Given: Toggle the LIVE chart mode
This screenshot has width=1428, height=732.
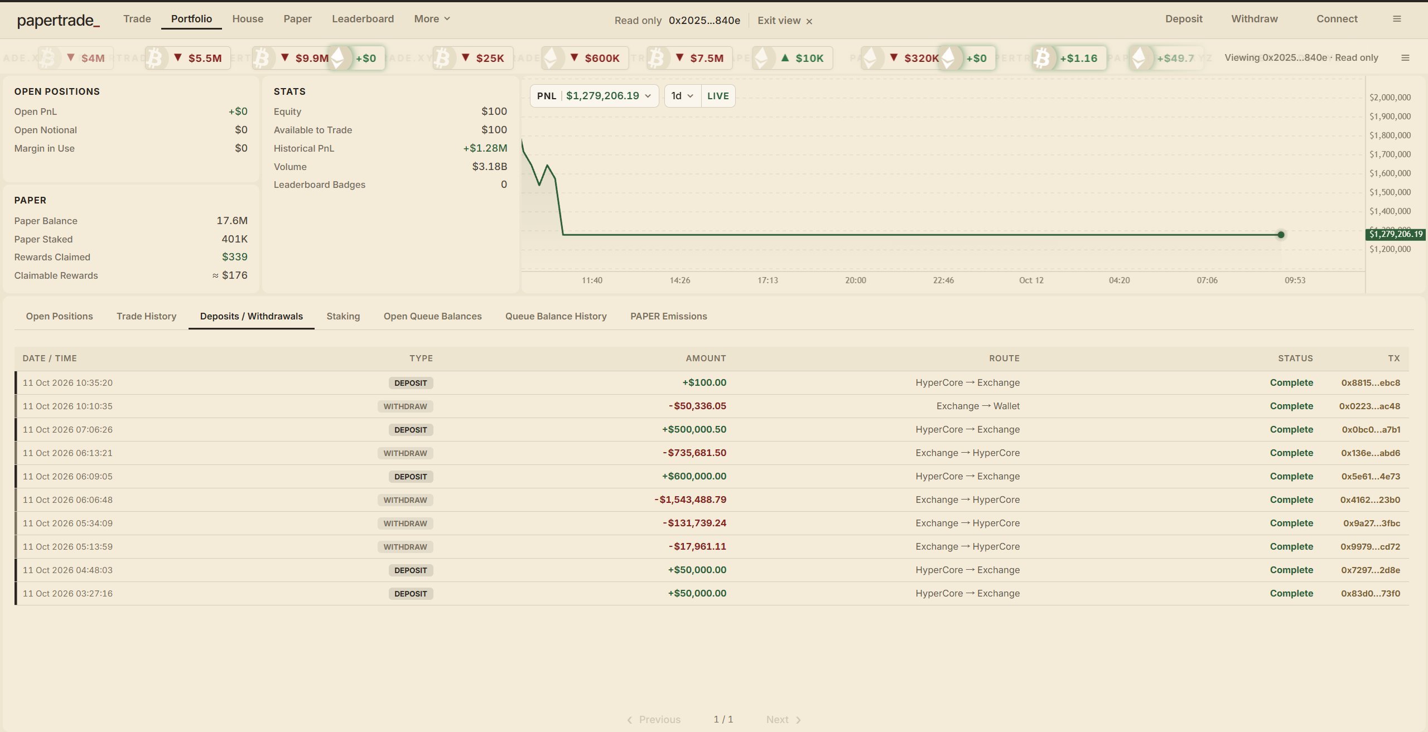Looking at the screenshot, I should click(718, 96).
